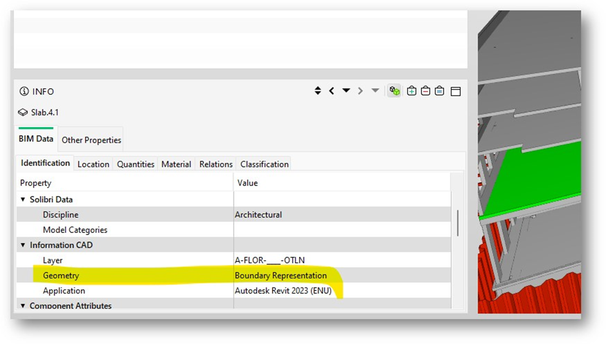Image resolution: width=606 pixels, height=344 pixels.
Task: Click the Slab.4.1 component name
Action: (x=45, y=112)
